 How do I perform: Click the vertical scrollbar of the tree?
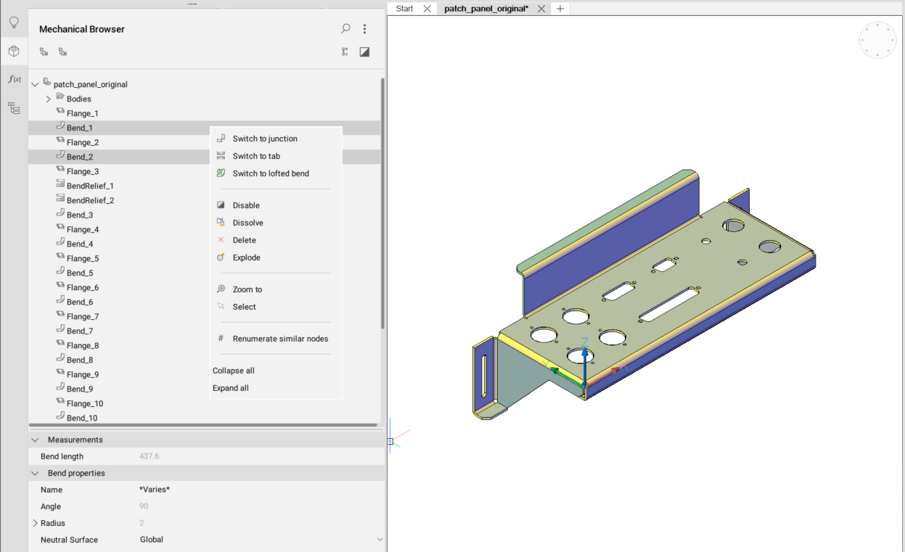(382, 203)
